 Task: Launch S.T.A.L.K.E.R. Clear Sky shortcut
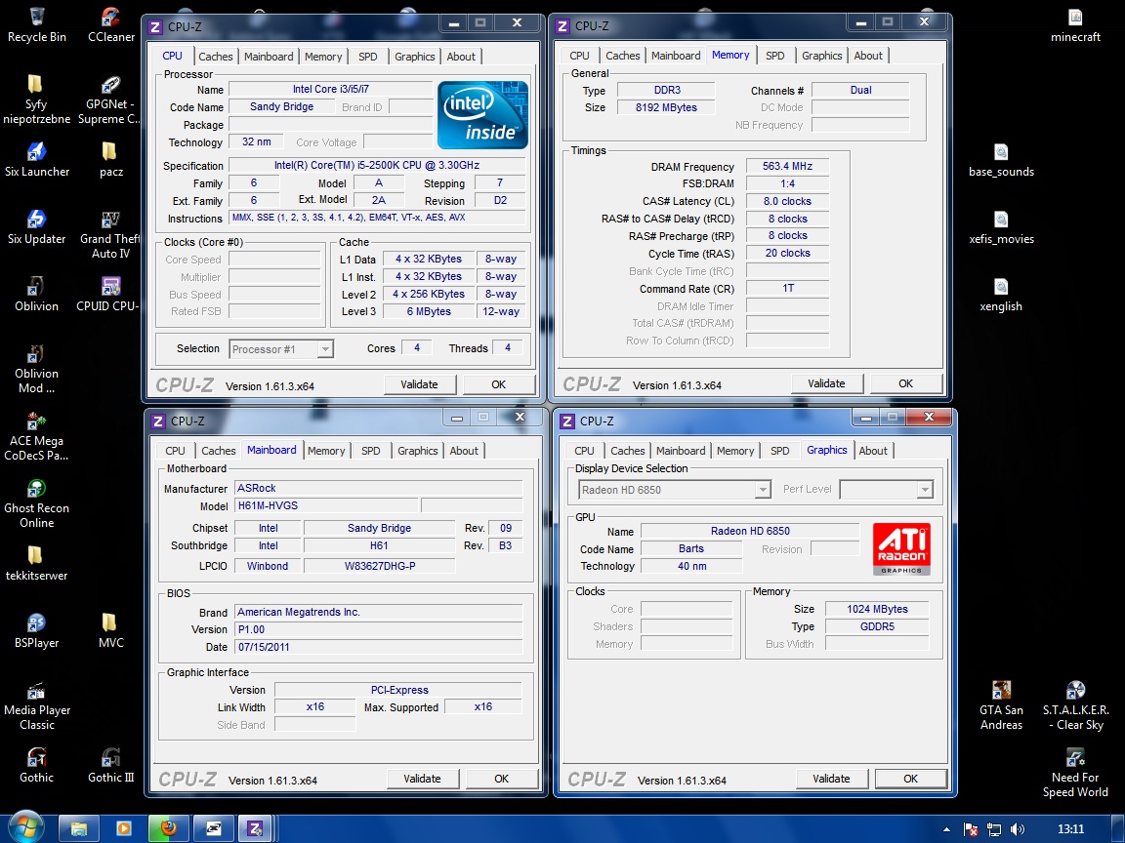[1075, 706]
